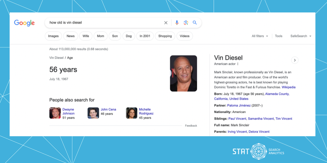Viewport: 327px width, 163px height.
Task: Activate voice search with the microphone icon
Action: tap(177, 23)
